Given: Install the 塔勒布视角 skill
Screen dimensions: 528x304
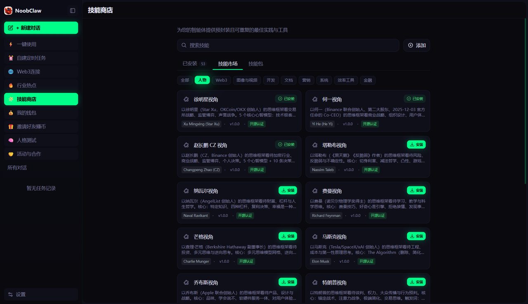Looking at the screenshot, I should (x=416, y=144).
